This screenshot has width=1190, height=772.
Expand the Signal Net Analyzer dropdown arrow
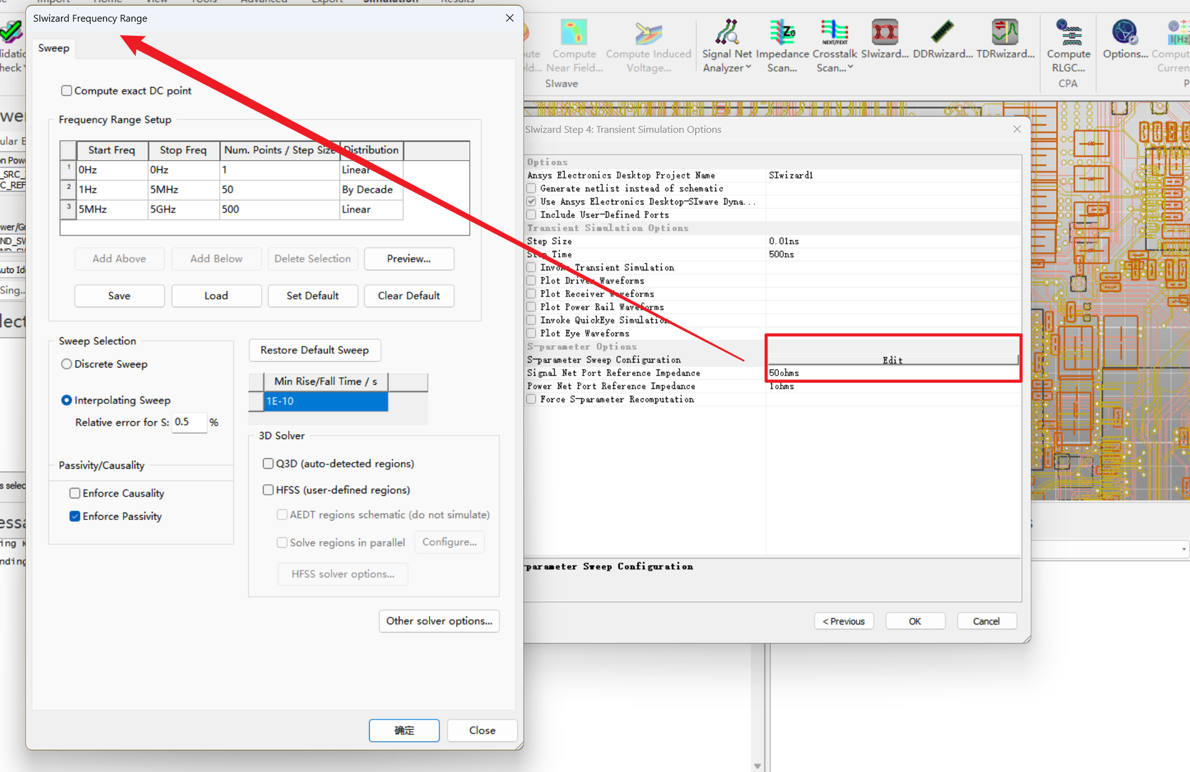click(749, 67)
